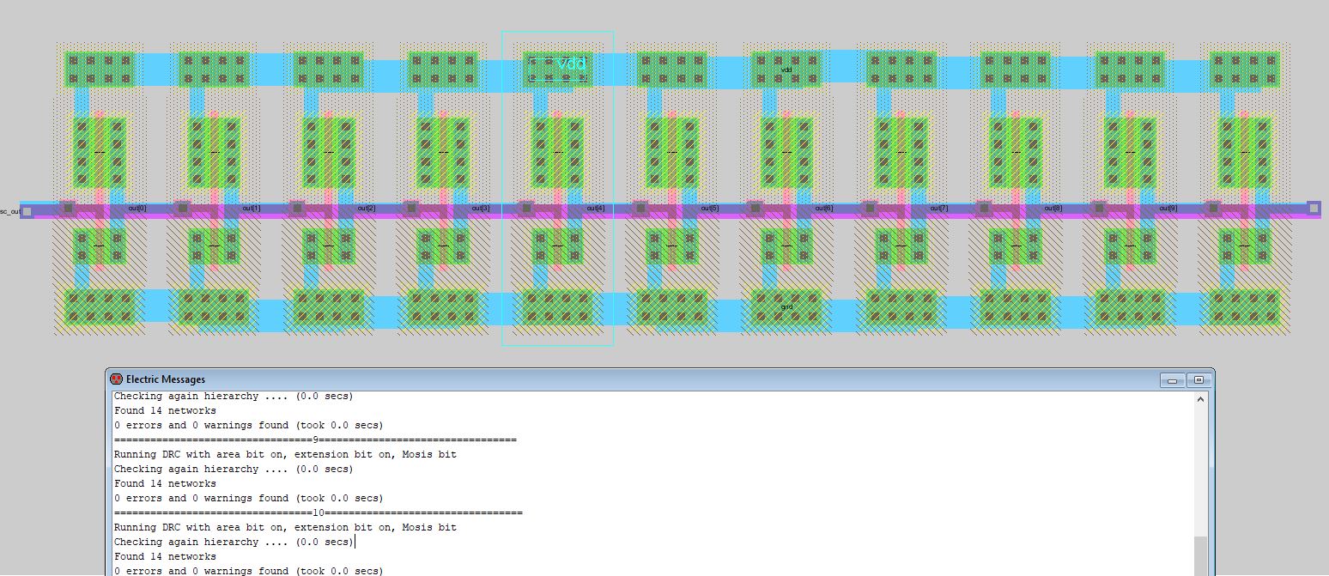Maximize the Electric Messages window

click(1199, 380)
